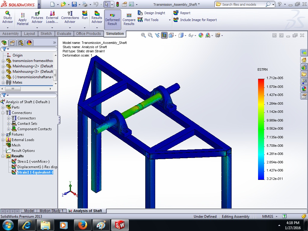The width and height of the screenshot is (308, 231).
Task: Open the DisplayManager tab
Action: [x=29, y=43]
